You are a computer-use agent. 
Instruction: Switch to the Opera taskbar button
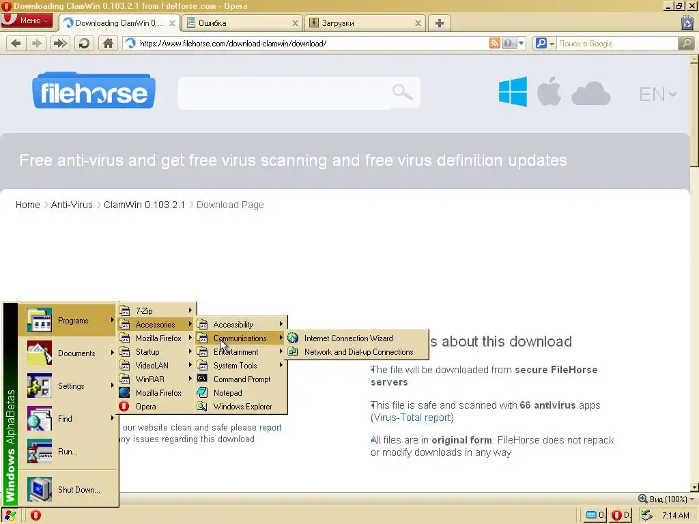point(621,515)
